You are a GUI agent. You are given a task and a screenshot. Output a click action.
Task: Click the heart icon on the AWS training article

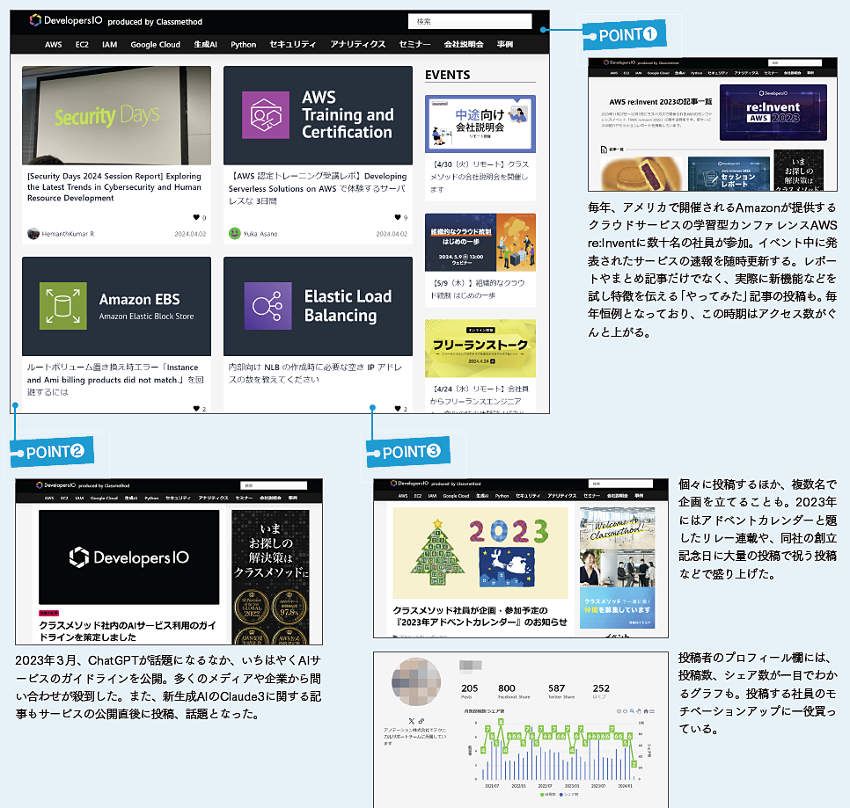[398, 218]
